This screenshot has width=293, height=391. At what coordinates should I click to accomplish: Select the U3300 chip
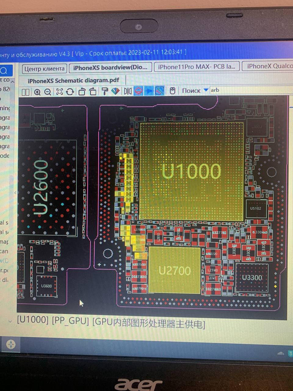tap(252, 277)
